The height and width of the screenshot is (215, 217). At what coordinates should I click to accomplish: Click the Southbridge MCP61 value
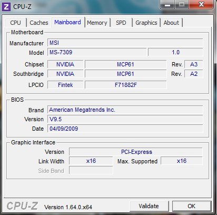tap(125, 74)
